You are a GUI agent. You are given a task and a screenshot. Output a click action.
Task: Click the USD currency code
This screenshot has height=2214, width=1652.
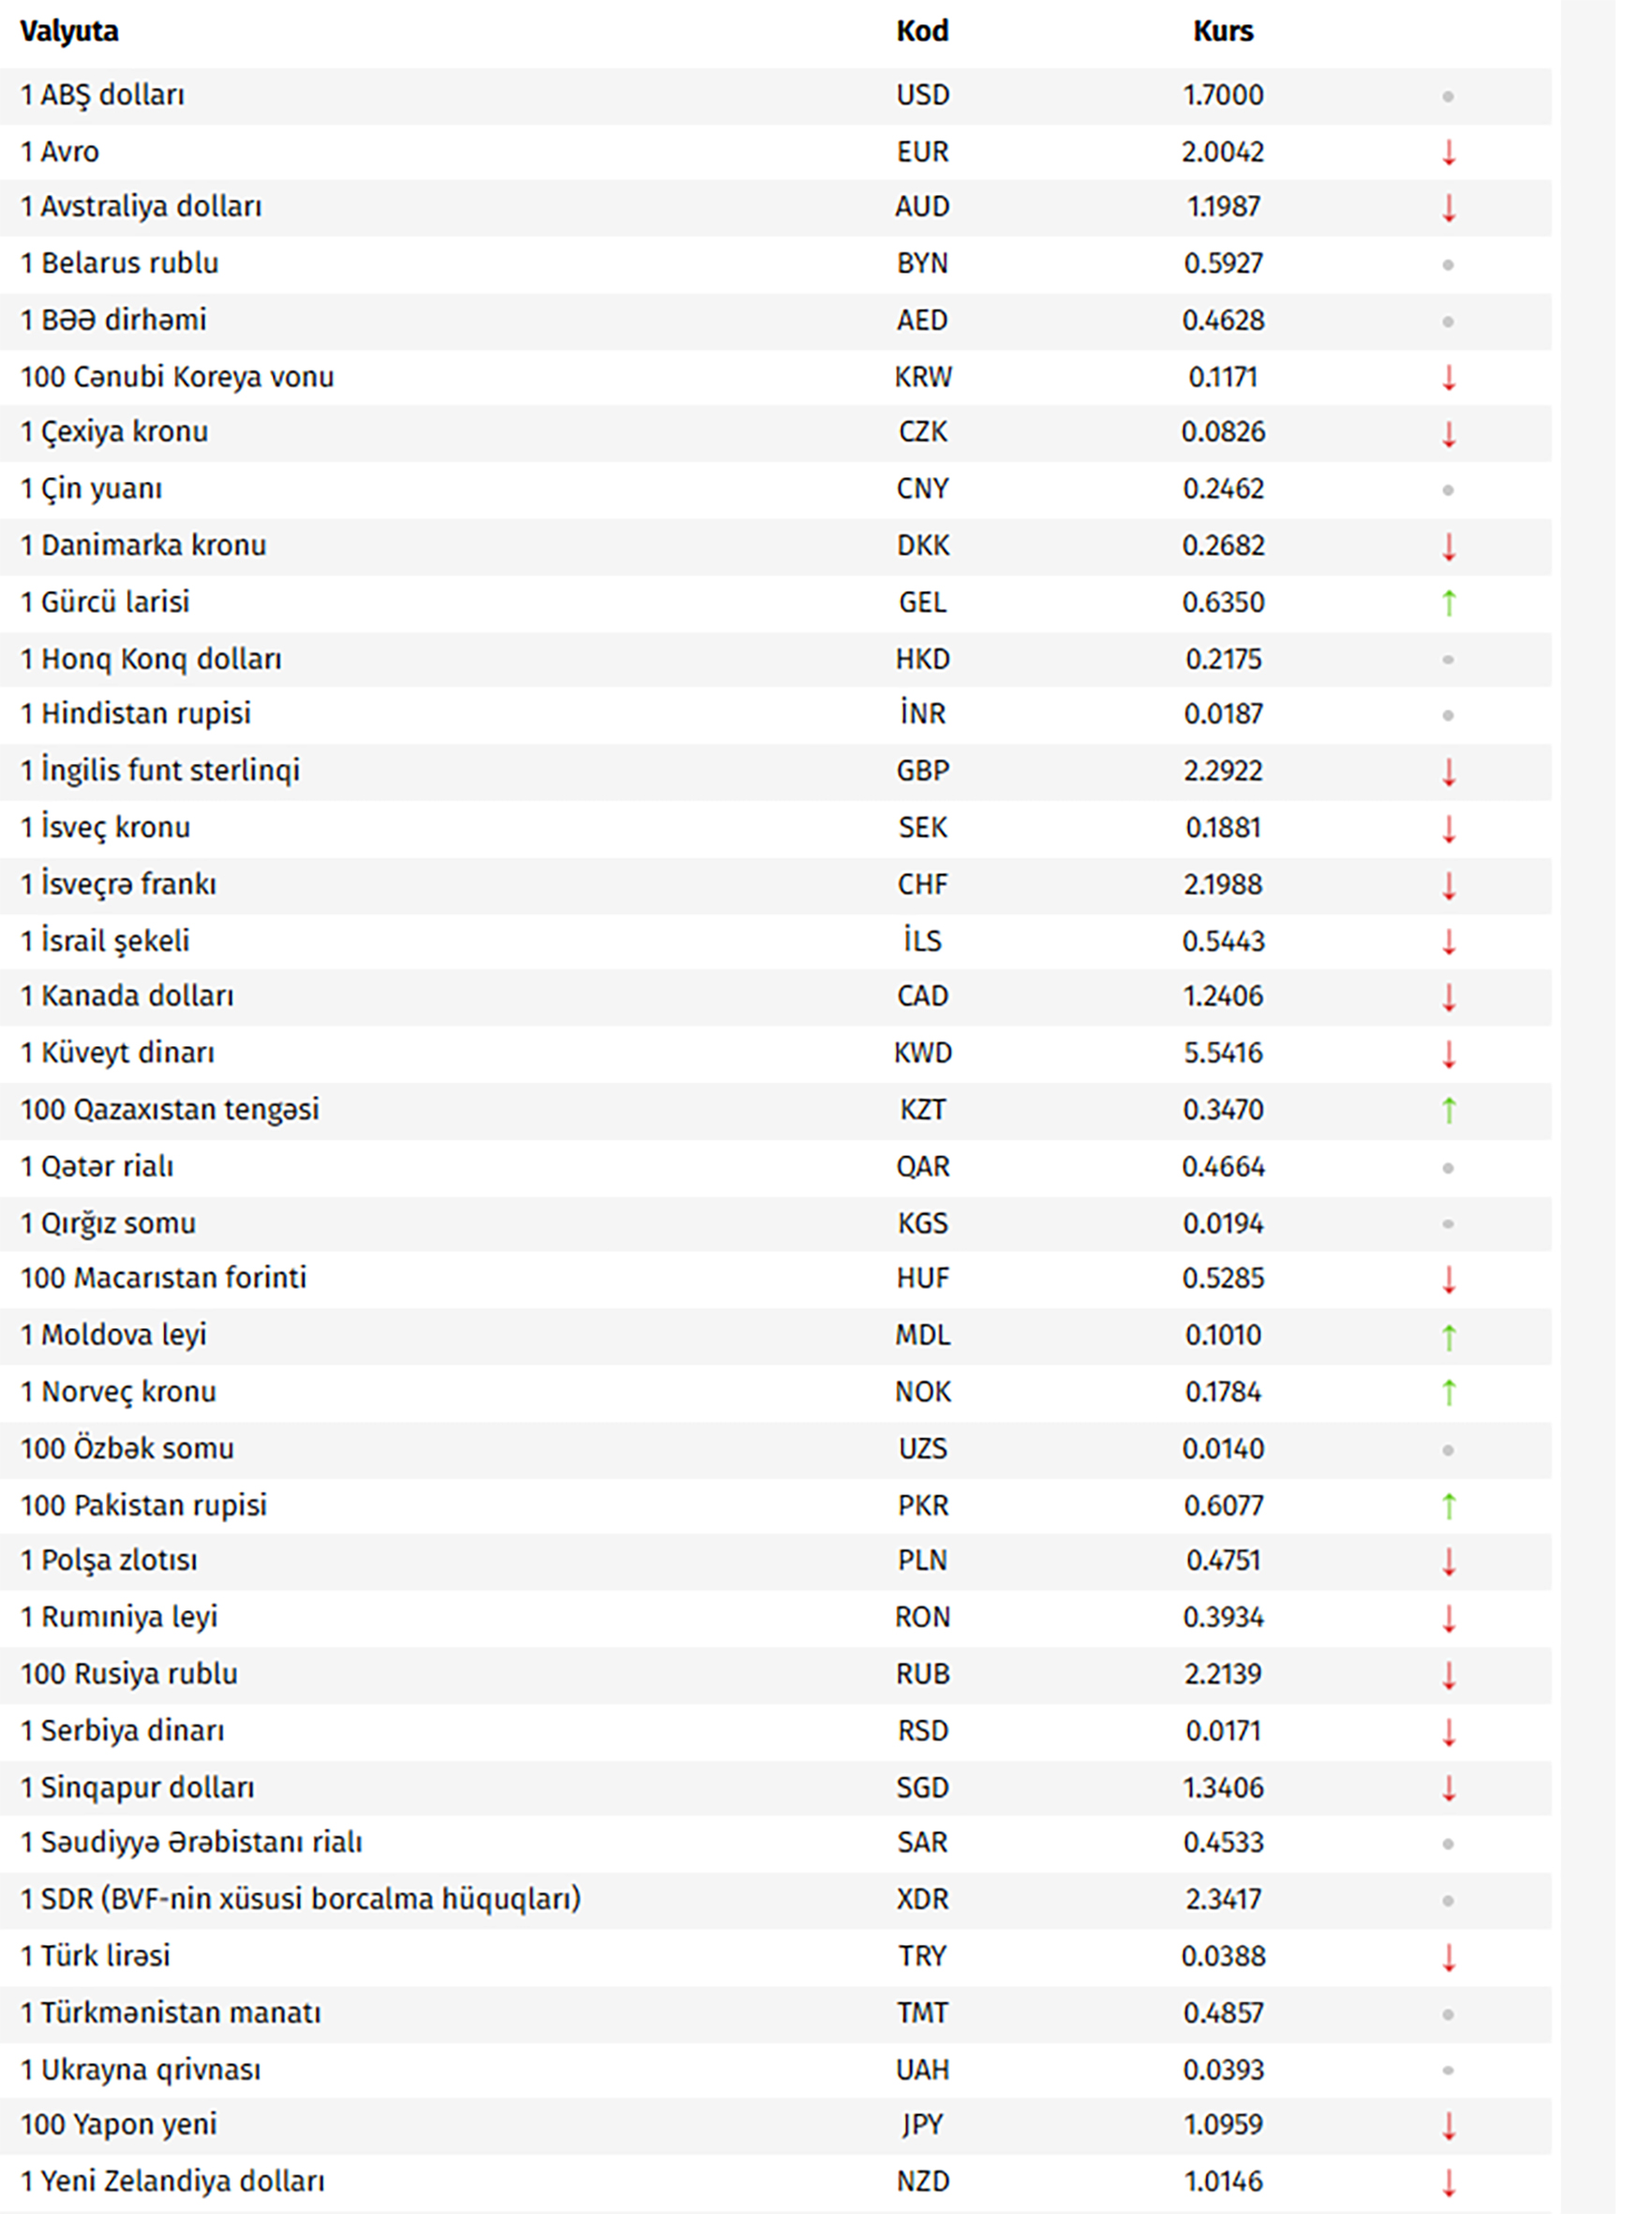click(x=922, y=96)
